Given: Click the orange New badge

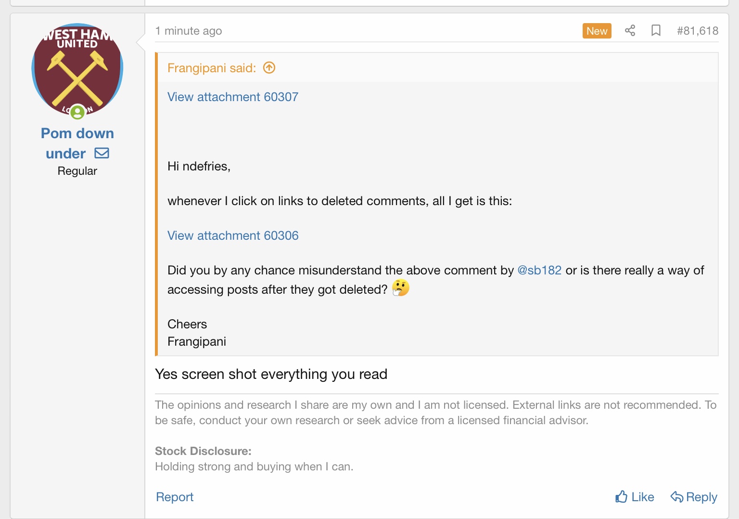Looking at the screenshot, I should point(597,31).
